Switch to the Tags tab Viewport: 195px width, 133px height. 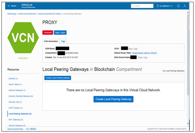[x=63, y=41]
